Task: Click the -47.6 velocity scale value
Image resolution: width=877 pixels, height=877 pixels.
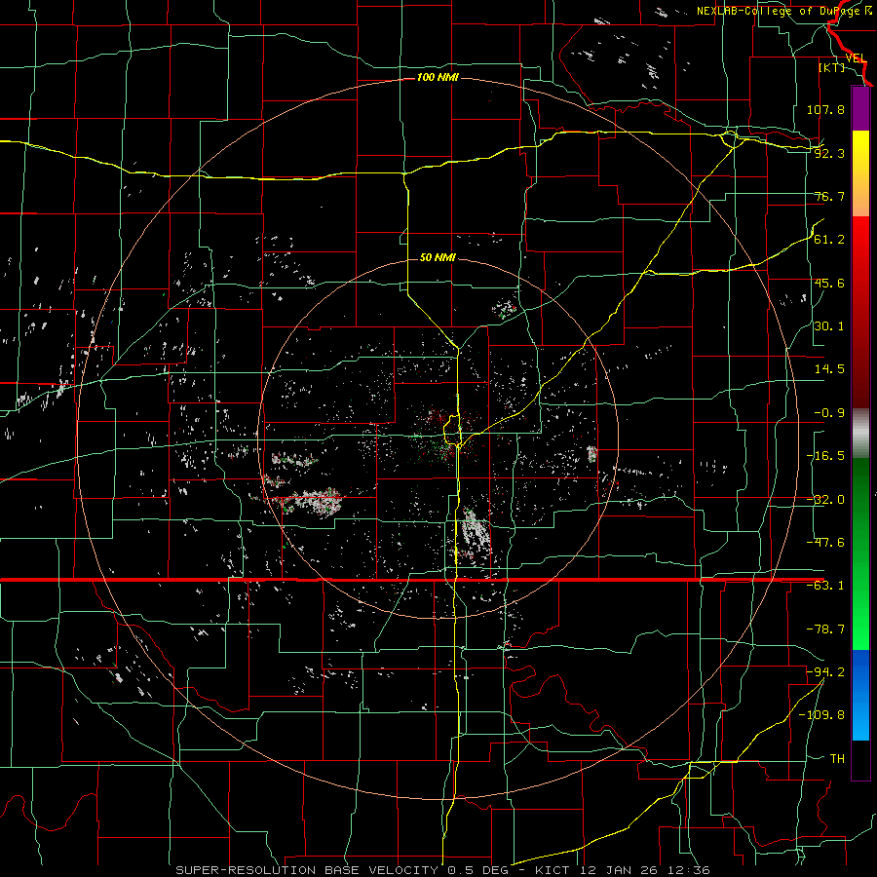Action: 825,543
